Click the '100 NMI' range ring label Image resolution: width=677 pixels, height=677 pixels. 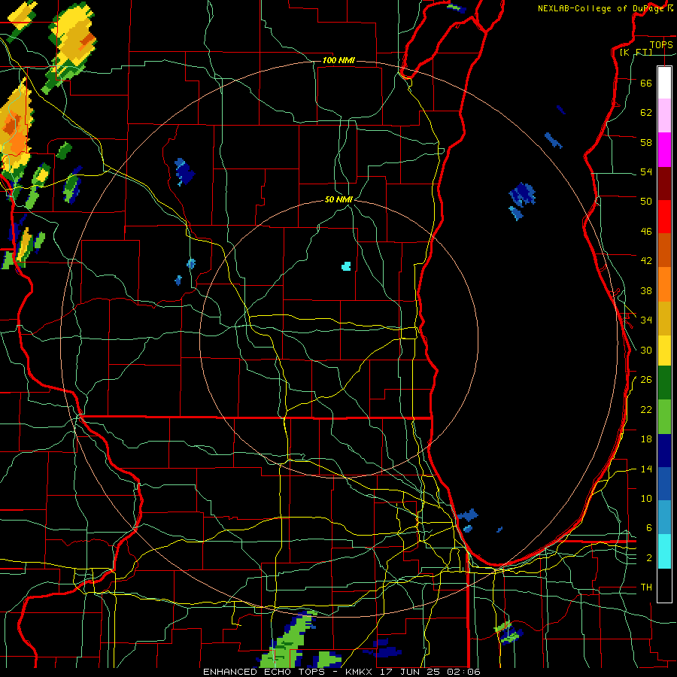[x=338, y=60]
